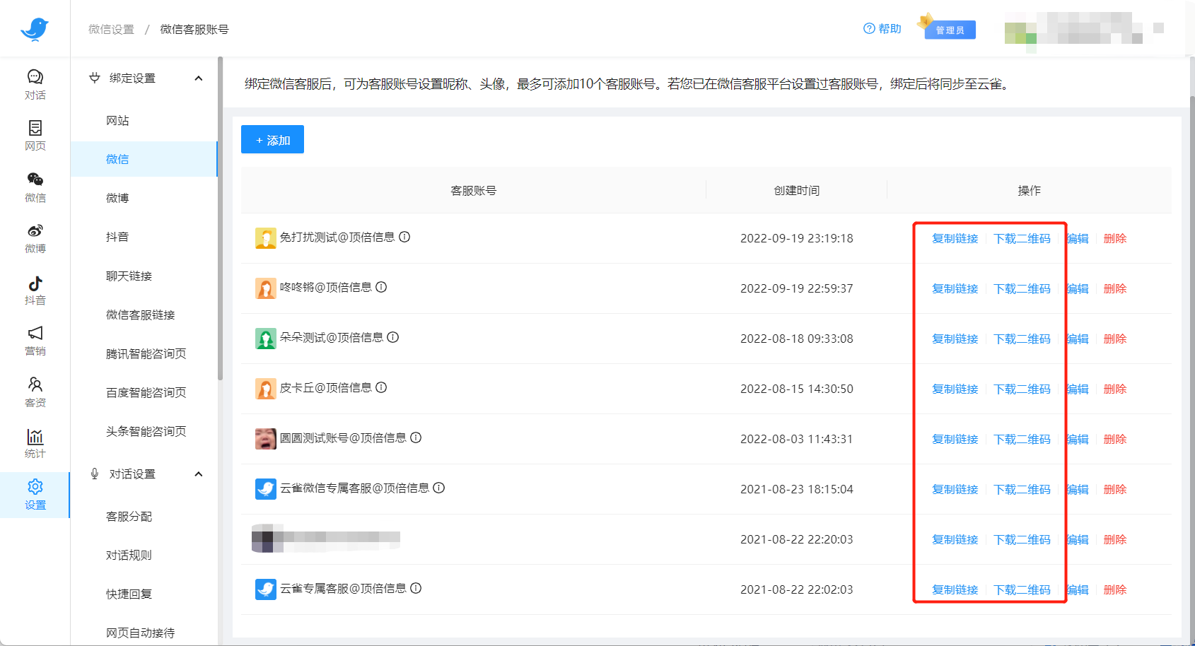Open the 微信 sidebar icon
1195x646 pixels.
click(x=35, y=186)
